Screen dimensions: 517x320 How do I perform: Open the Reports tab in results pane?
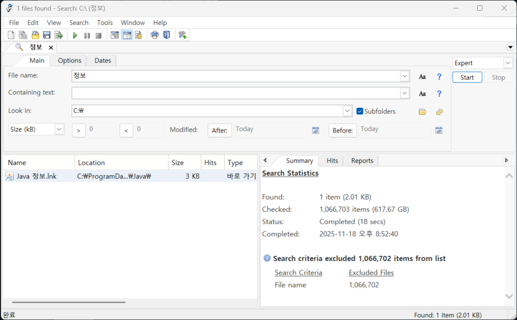pos(362,161)
